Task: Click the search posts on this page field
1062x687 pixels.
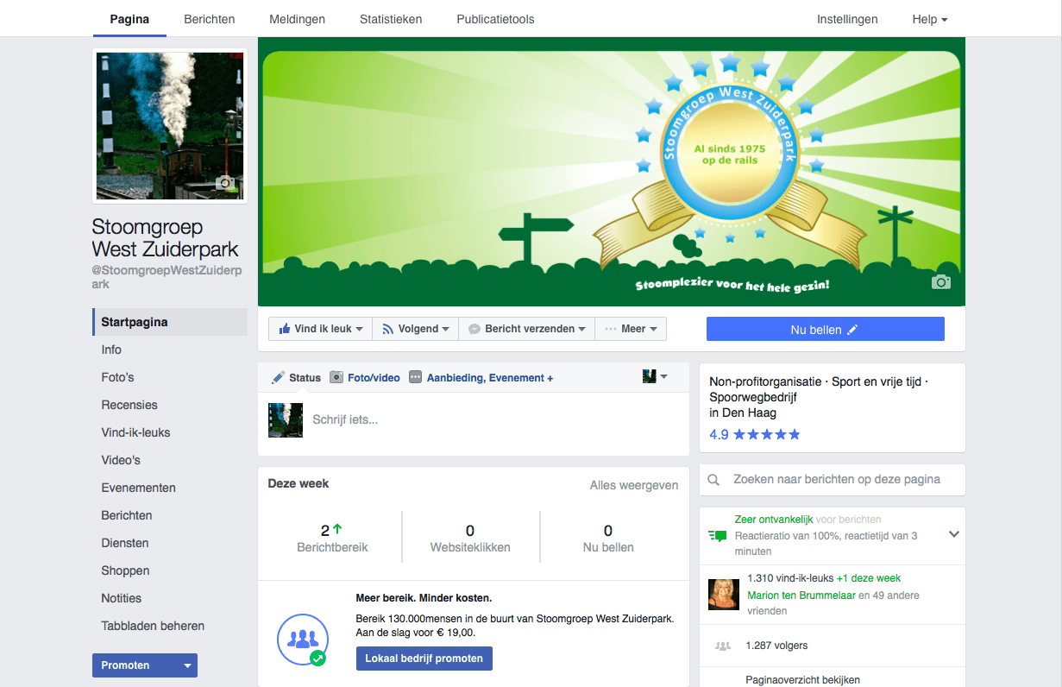Action: 833,479
